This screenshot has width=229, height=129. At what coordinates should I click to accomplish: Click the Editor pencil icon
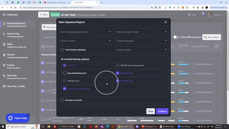4,44
